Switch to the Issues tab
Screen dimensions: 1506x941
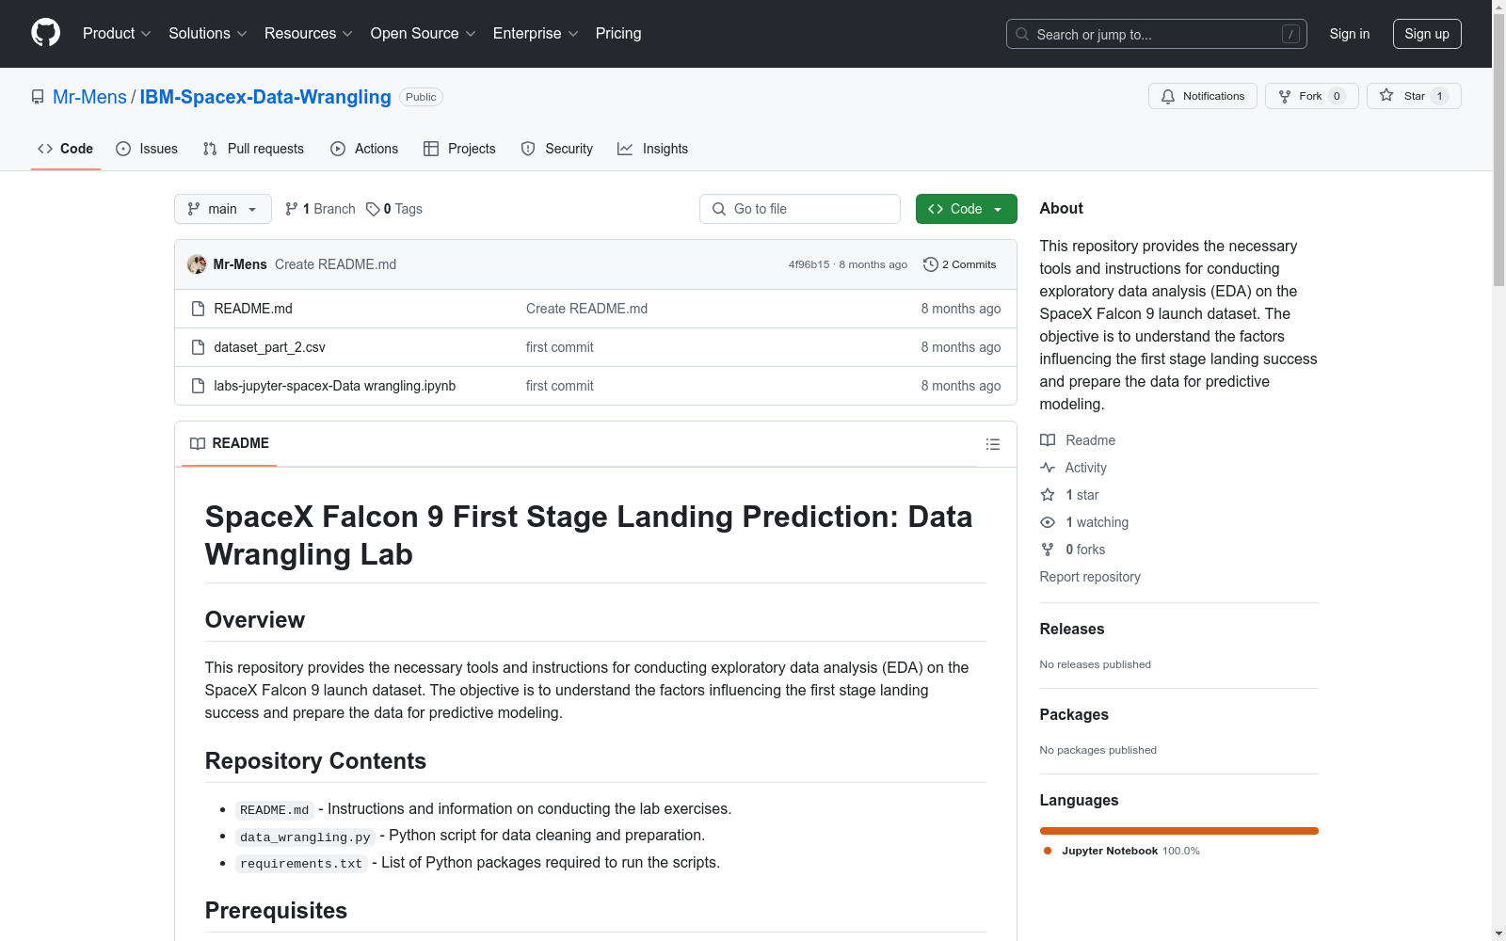(147, 149)
